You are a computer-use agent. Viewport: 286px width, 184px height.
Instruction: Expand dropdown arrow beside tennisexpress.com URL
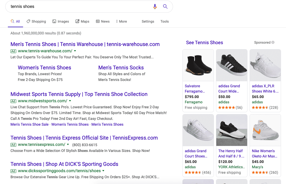click(68, 145)
